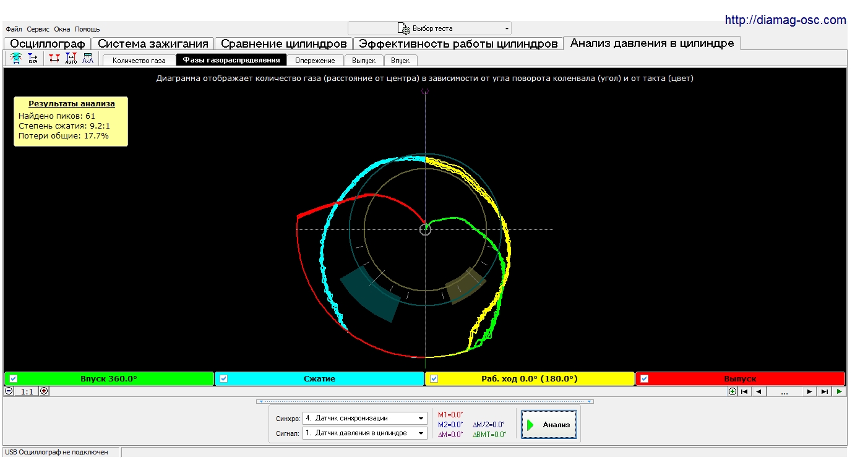This screenshot has height=460, width=855.
Task: Click the diagram description text above the chart
Action: [425, 79]
